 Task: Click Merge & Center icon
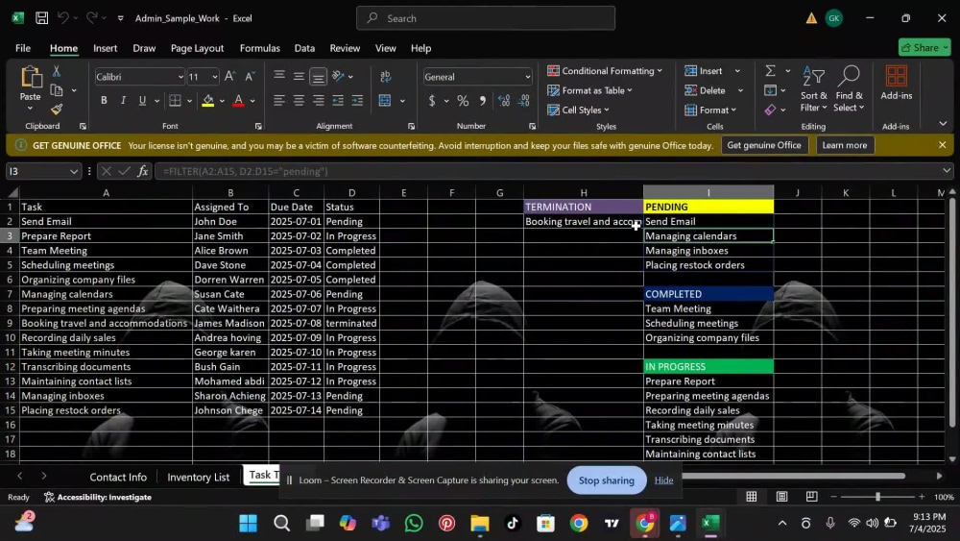pyautogui.click(x=385, y=101)
